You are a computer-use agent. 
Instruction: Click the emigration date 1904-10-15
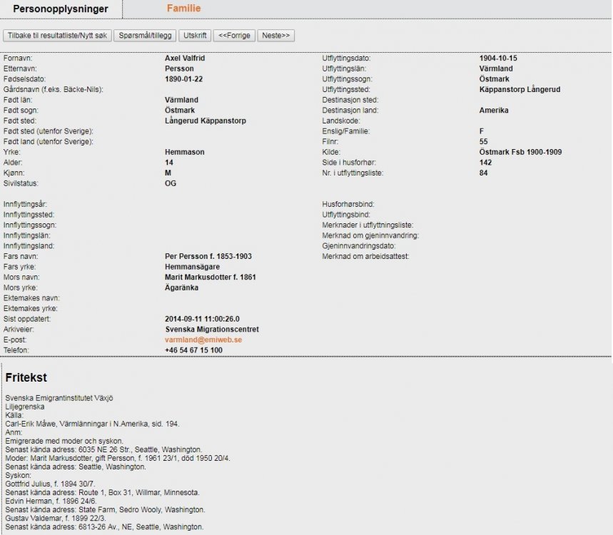pyautogui.click(x=500, y=58)
